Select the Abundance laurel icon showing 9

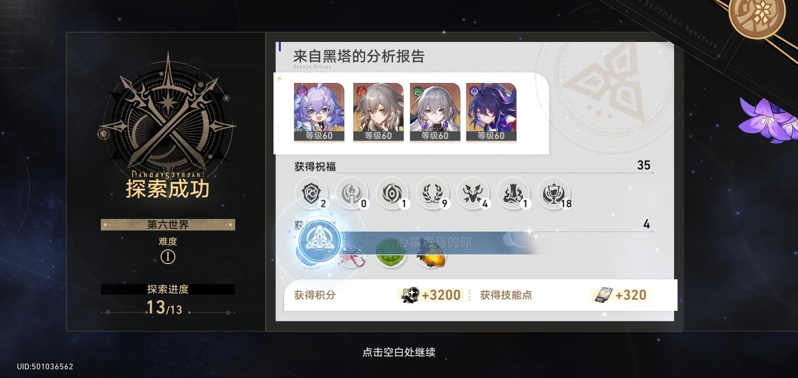pyautogui.click(x=432, y=193)
